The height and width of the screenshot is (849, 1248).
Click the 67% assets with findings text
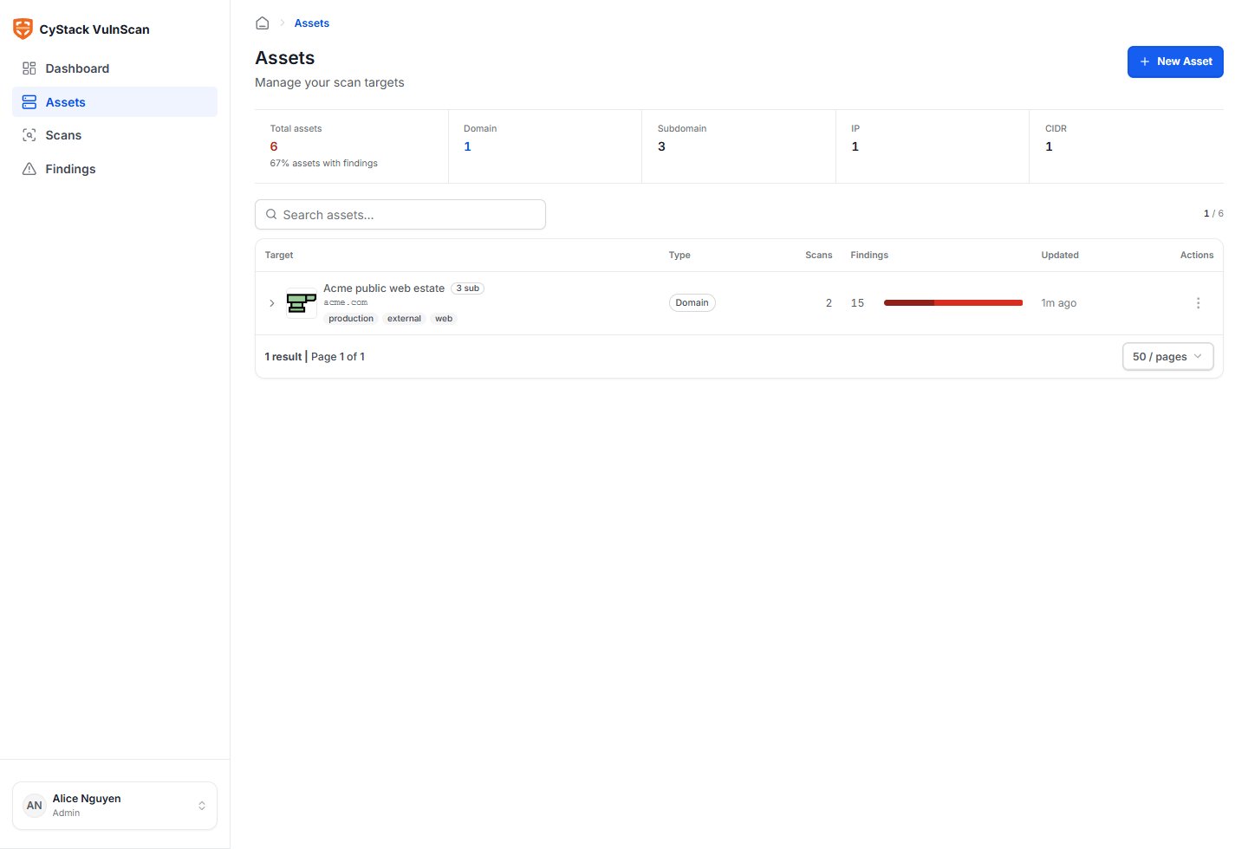[324, 164]
